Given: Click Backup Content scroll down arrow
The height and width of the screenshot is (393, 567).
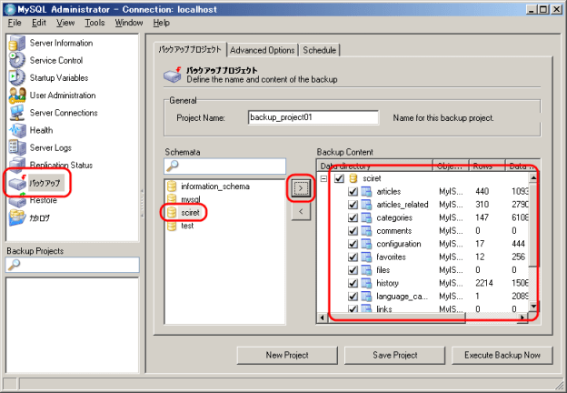Looking at the screenshot, I should tap(533, 307).
